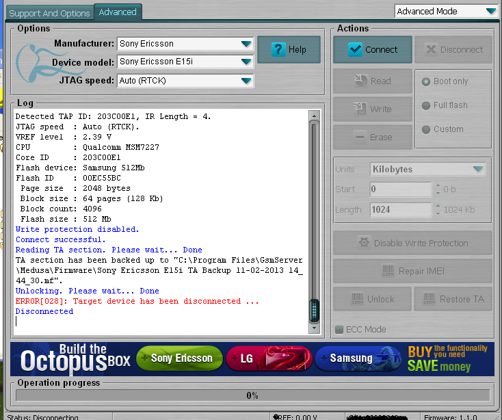Select the Boot only option
This screenshot has height=420, width=502.
[x=426, y=81]
